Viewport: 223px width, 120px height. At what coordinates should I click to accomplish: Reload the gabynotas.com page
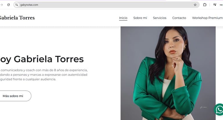pos(8,5)
